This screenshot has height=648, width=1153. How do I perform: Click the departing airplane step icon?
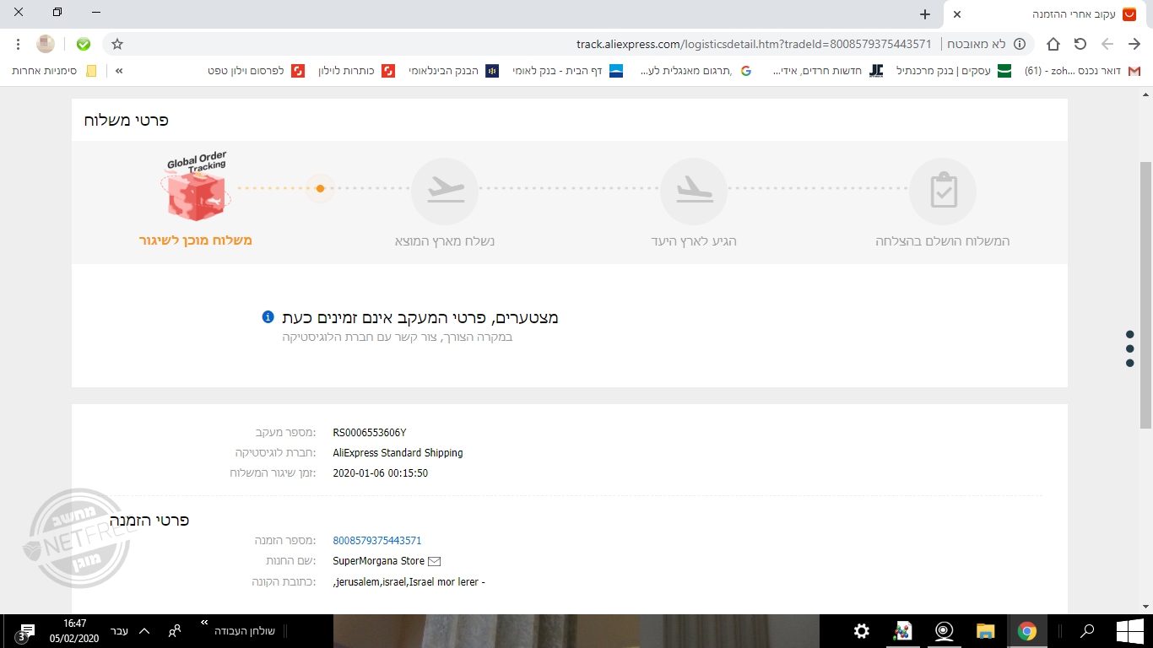(x=445, y=192)
